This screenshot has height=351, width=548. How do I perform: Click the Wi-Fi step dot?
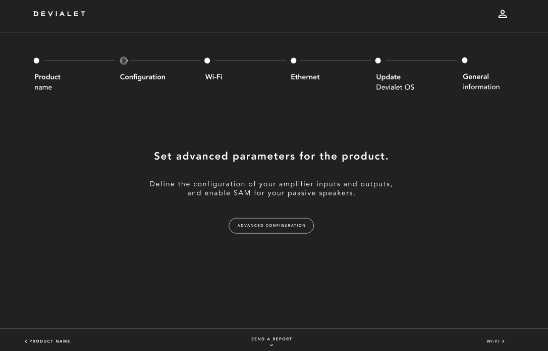coord(207,60)
